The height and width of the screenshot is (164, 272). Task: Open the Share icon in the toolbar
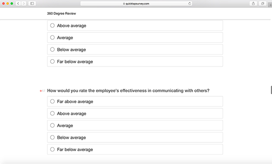pos(253,3)
